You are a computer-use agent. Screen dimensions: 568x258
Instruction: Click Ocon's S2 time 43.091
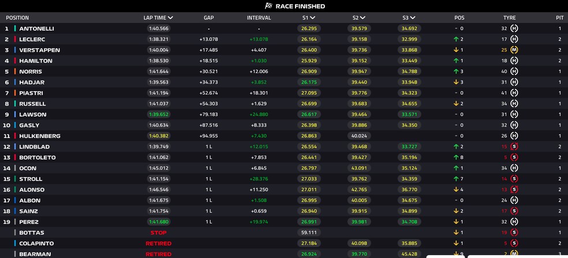click(360, 168)
